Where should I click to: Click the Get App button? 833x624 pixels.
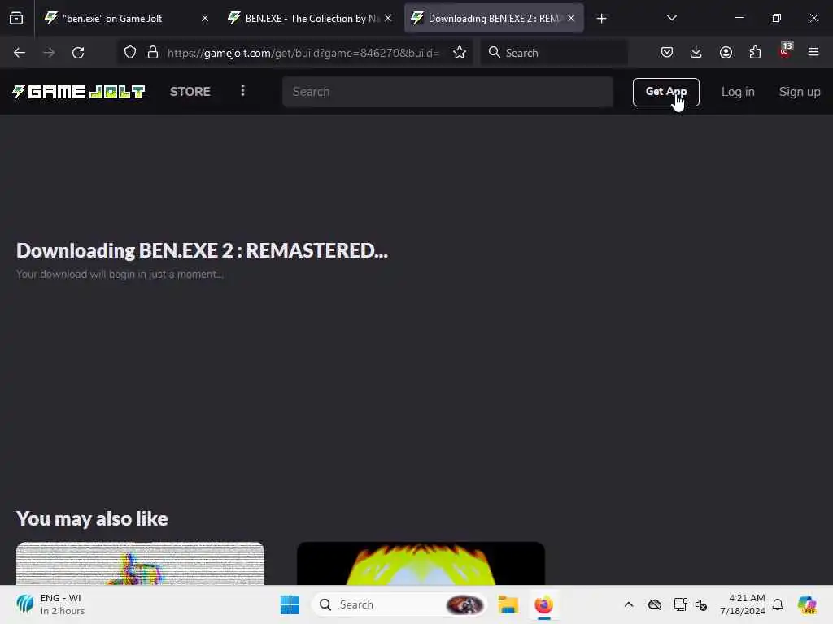pyautogui.click(x=665, y=93)
